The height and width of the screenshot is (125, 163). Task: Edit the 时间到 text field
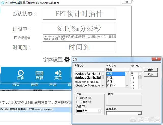pos(79,47)
